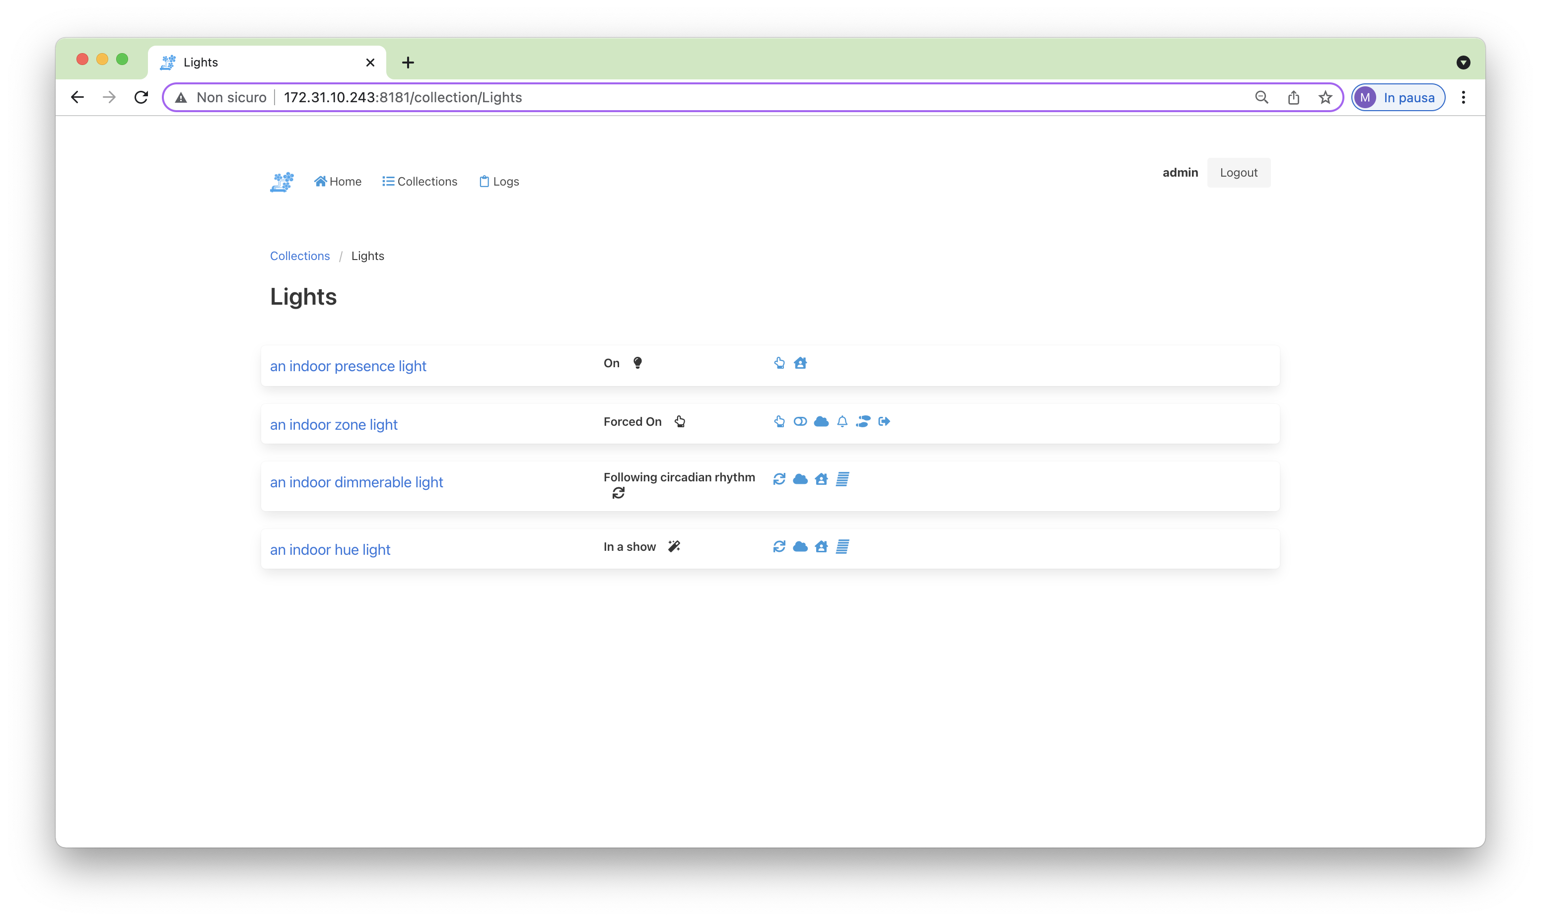Click the footsteps icon on zone light row
This screenshot has width=1541, height=921.
coord(863,421)
